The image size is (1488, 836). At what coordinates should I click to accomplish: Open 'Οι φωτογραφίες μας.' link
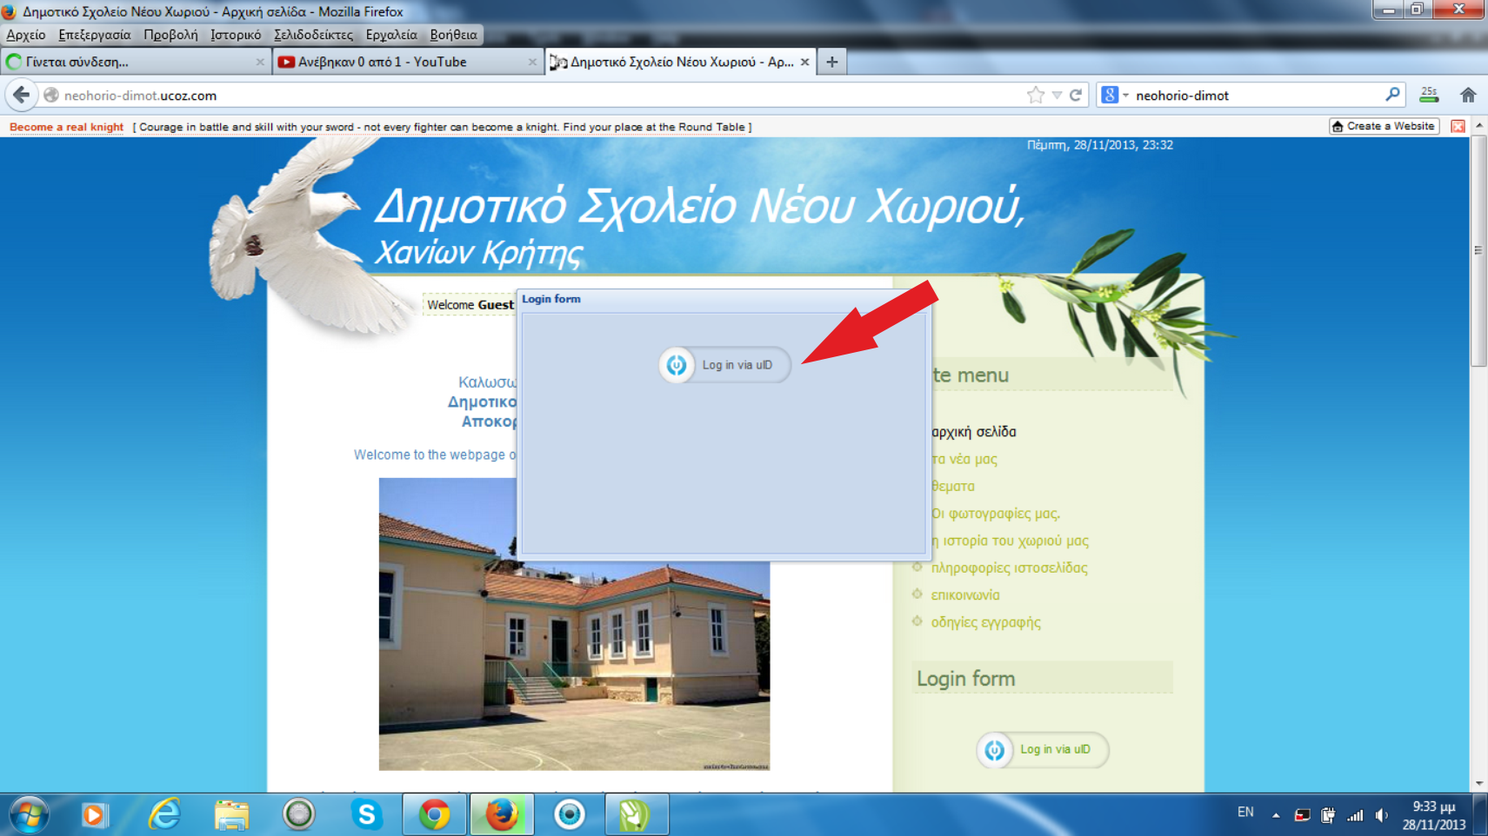click(996, 514)
